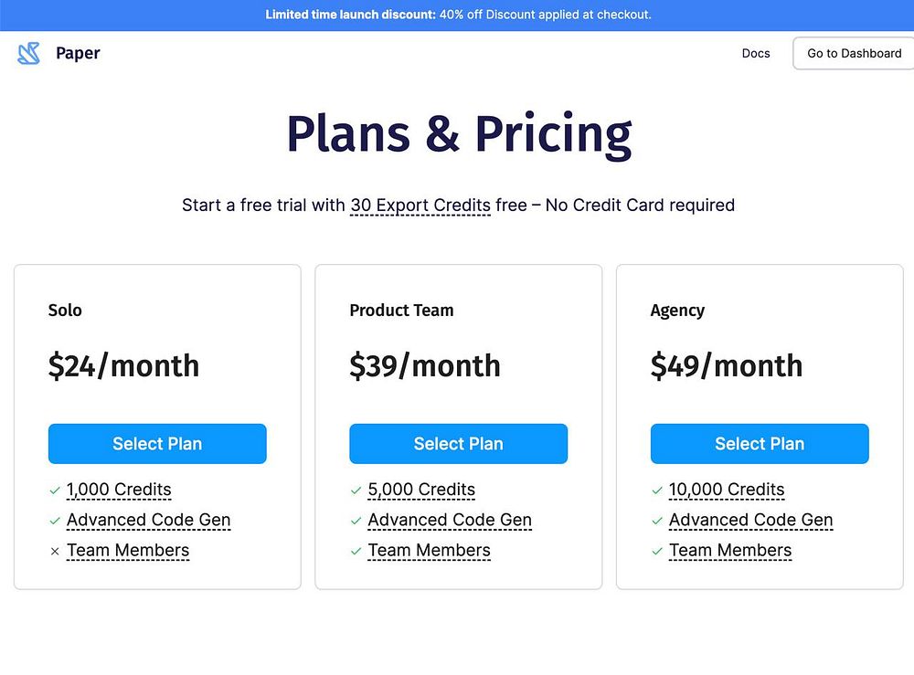Click the 30 Export Credits underlined text
Screen dimensions: 914x675
pyautogui.click(x=420, y=206)
